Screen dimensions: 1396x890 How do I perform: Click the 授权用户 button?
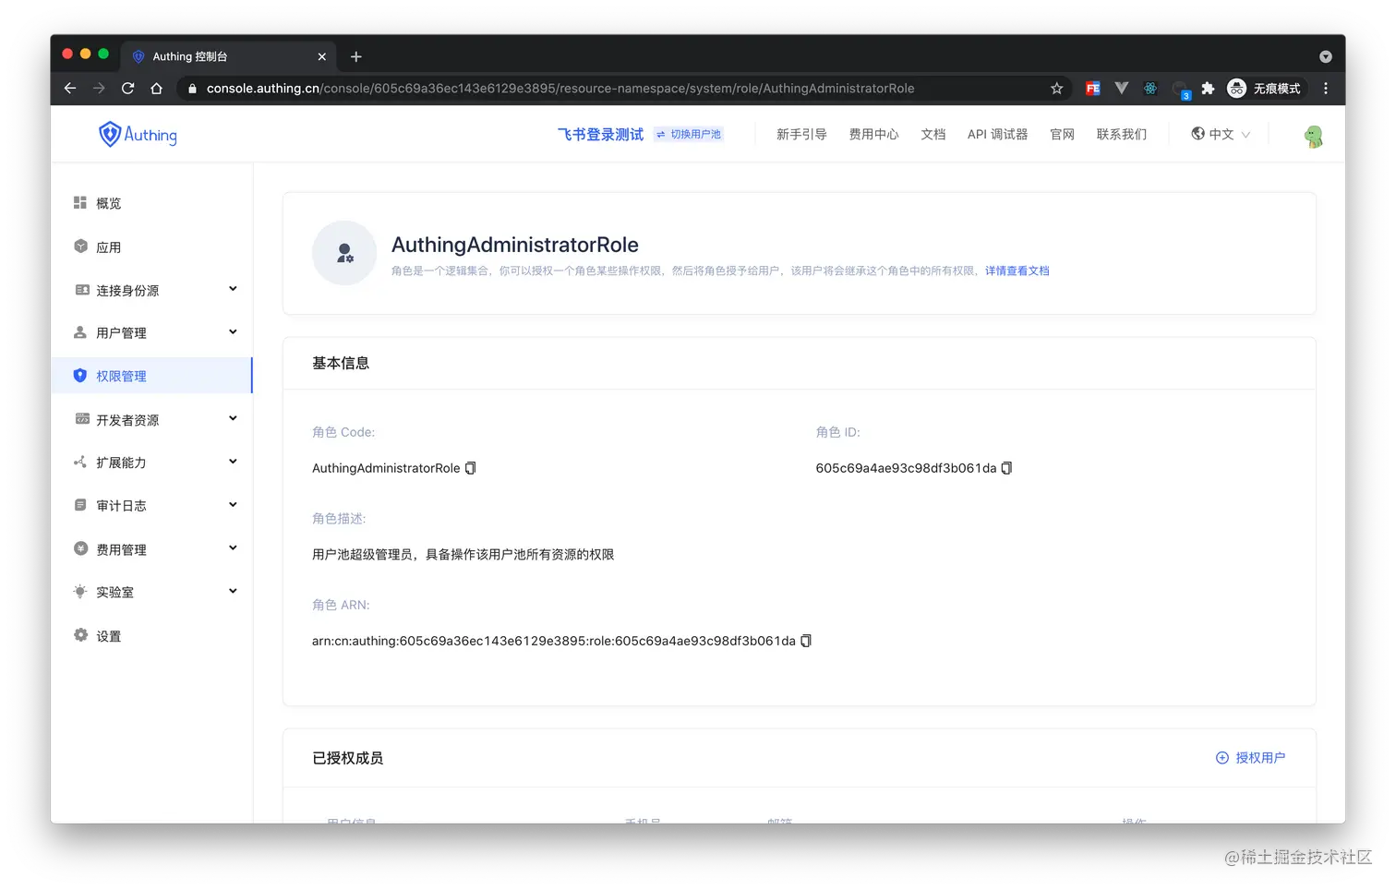[1250, 758]
